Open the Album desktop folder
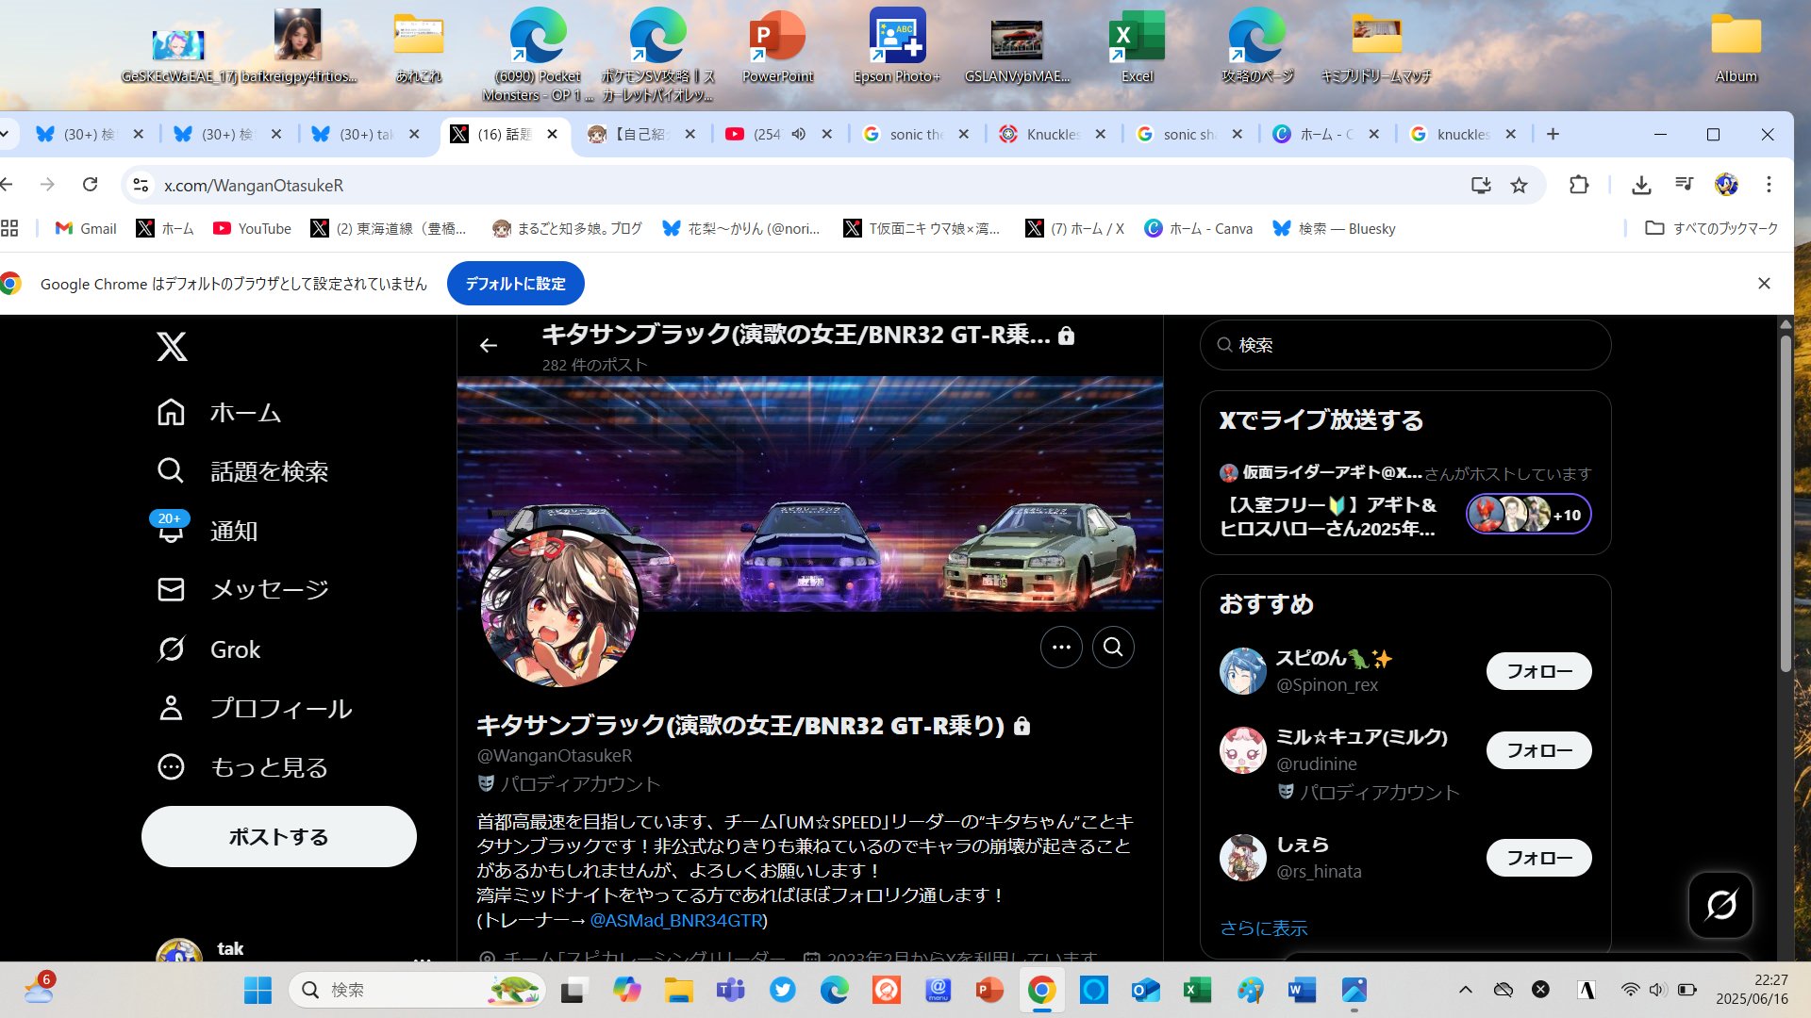 (x=1736, y=47)
